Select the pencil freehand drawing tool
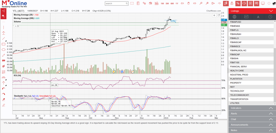Viewport: 276px width, 133px height. [3, 55]
